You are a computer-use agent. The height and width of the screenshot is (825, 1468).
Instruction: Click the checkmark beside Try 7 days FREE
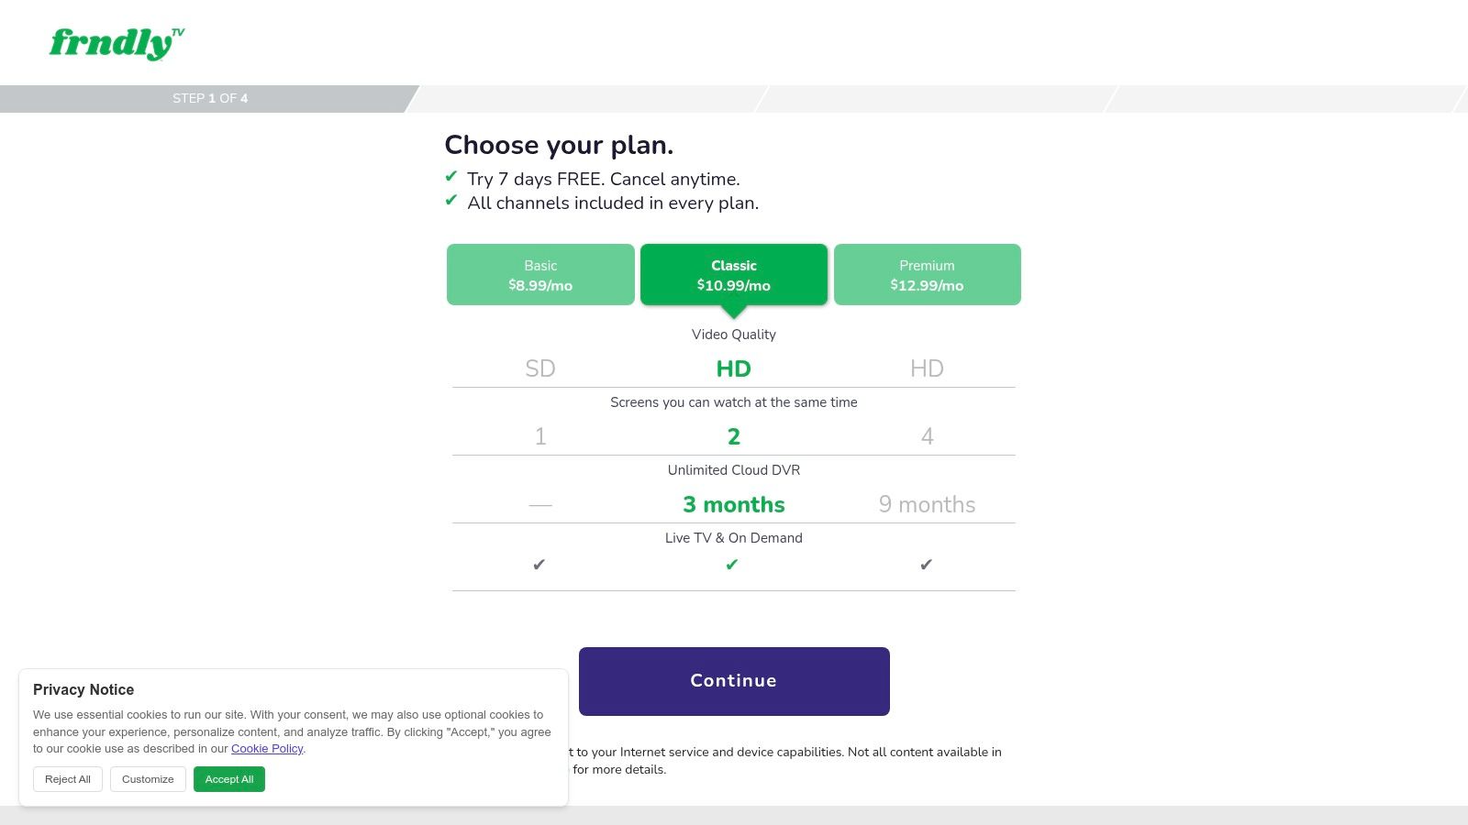[x=451, y=177]
